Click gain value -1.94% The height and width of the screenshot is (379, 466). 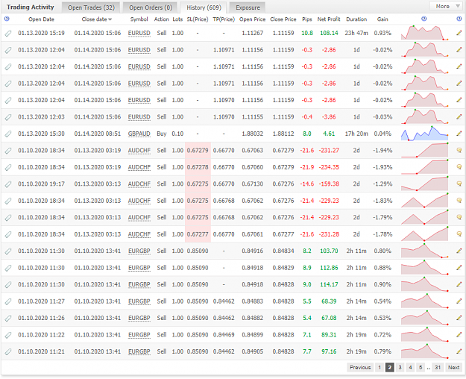(x=382, y=151)
